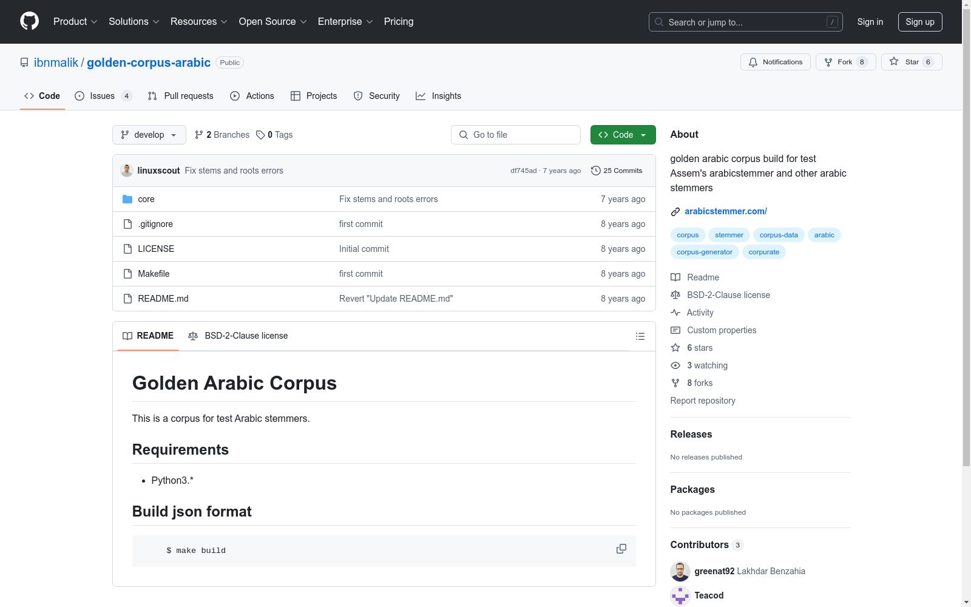Click the Search or jump to box
971x607 pixels.
(x=746, y=22)
